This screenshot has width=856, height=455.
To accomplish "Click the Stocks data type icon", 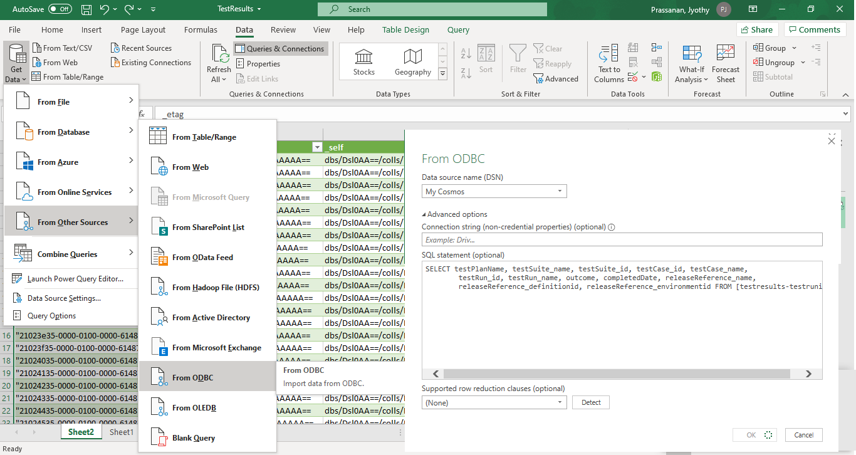I will 363,61.
